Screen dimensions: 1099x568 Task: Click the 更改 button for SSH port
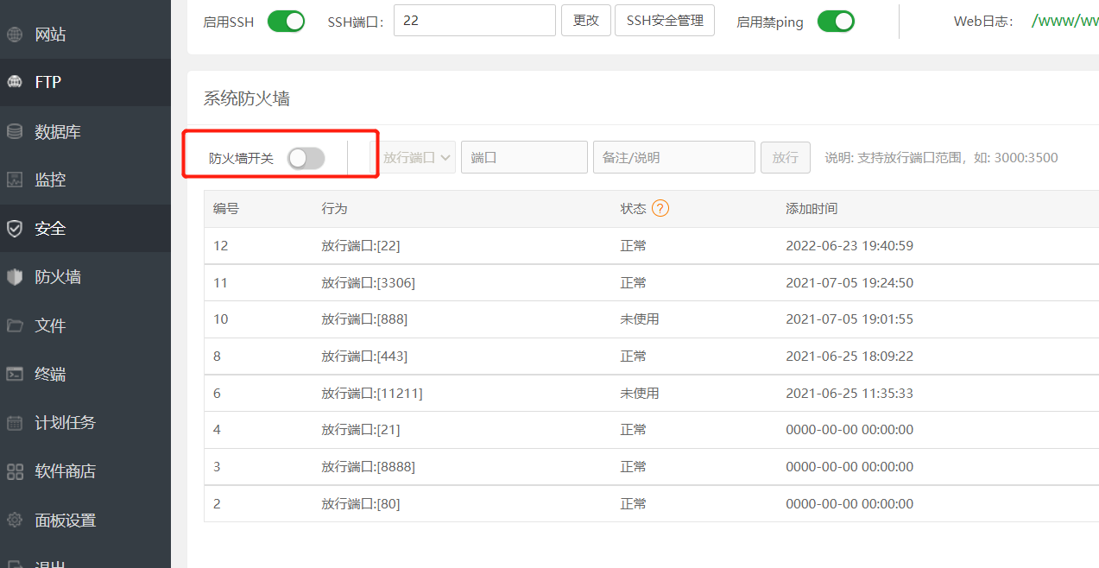tap(586, 21)
